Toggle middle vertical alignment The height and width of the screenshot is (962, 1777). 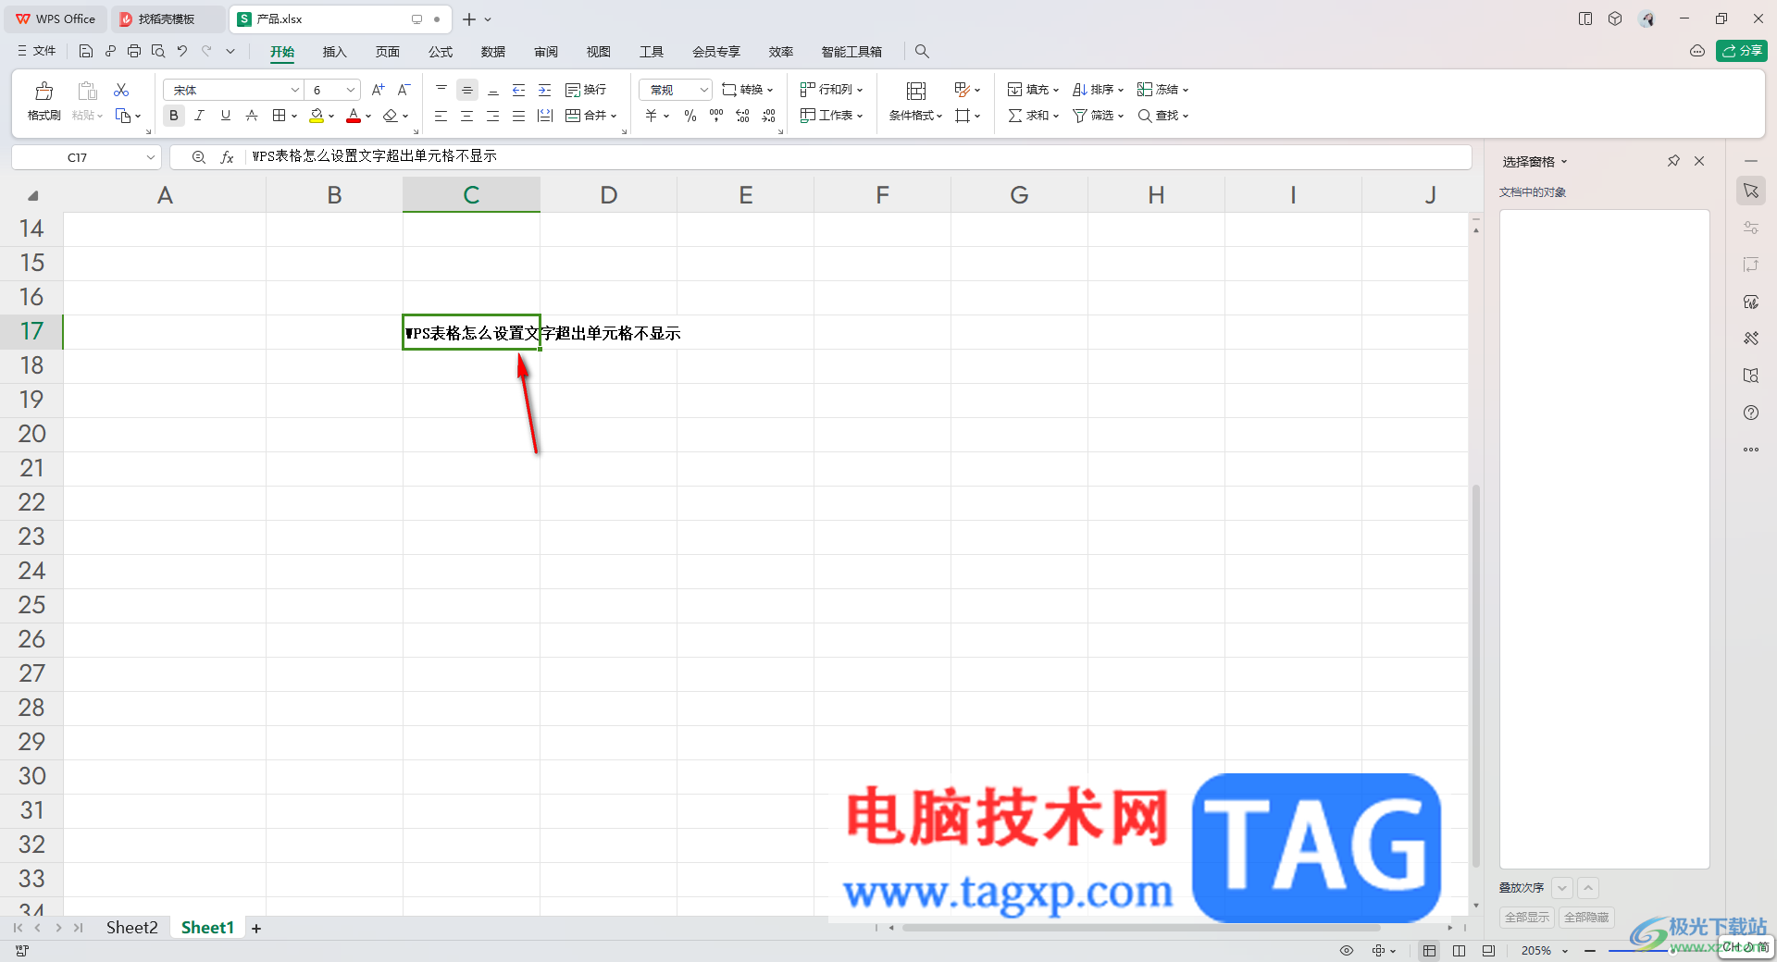tap(467, 90)
